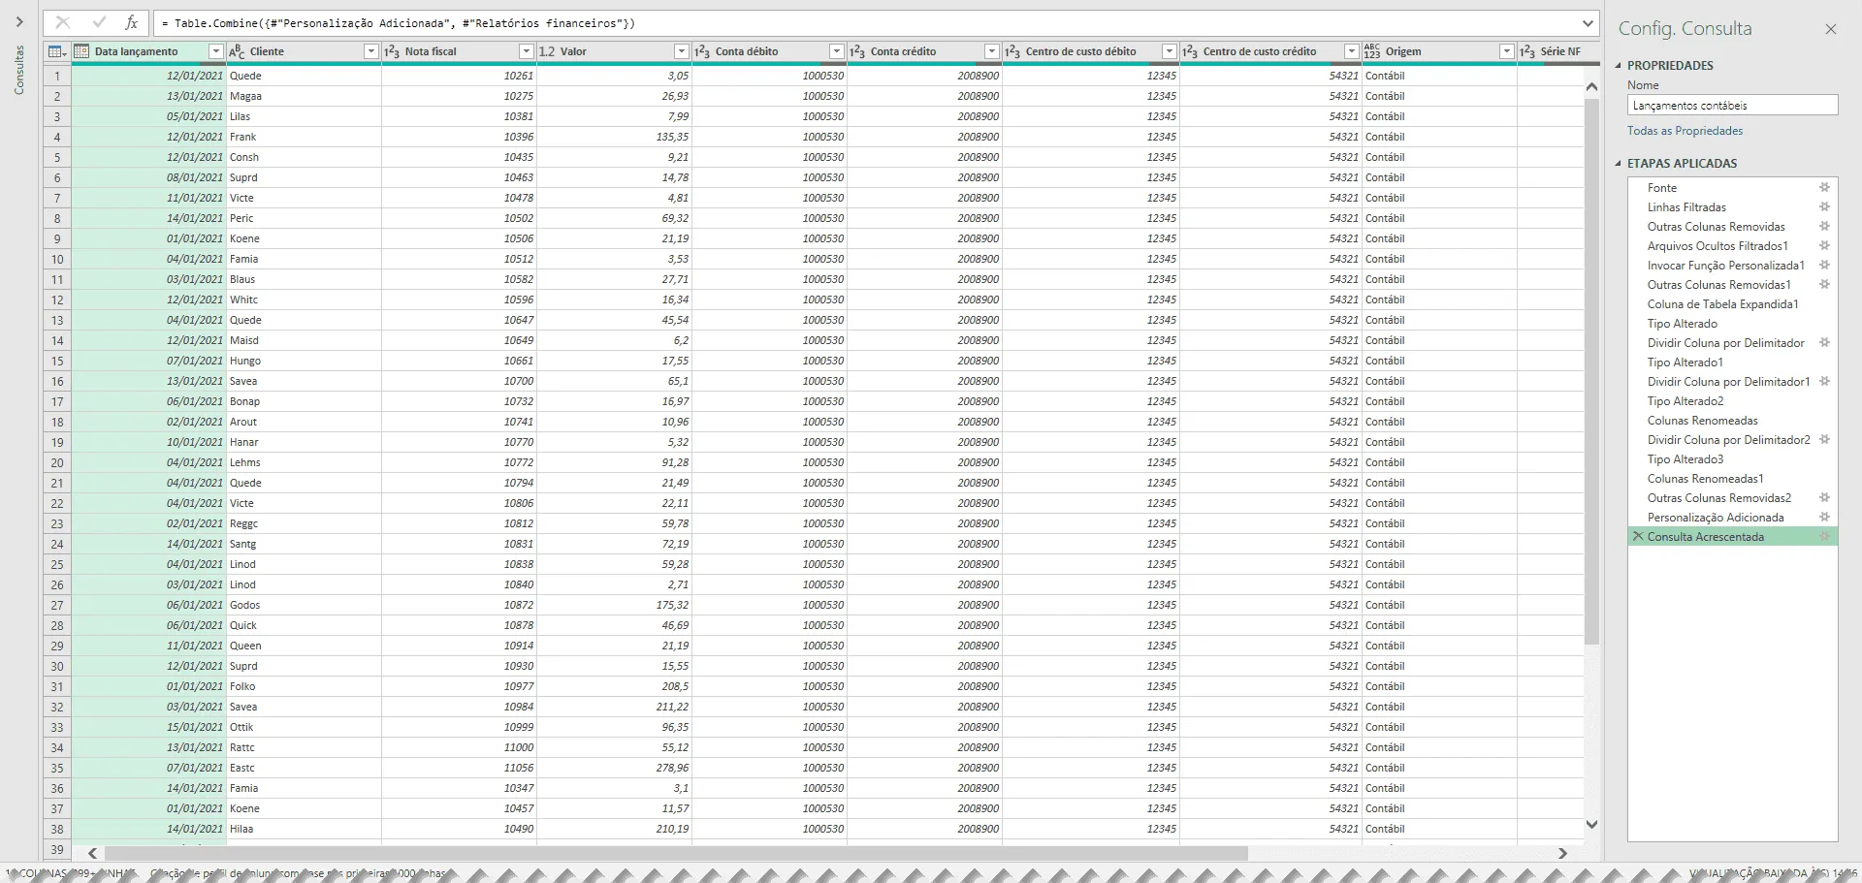Open gear of Outras Colunas Removidas2 step
This screenshot has height=883, width=1862.
coord(1824,497)
